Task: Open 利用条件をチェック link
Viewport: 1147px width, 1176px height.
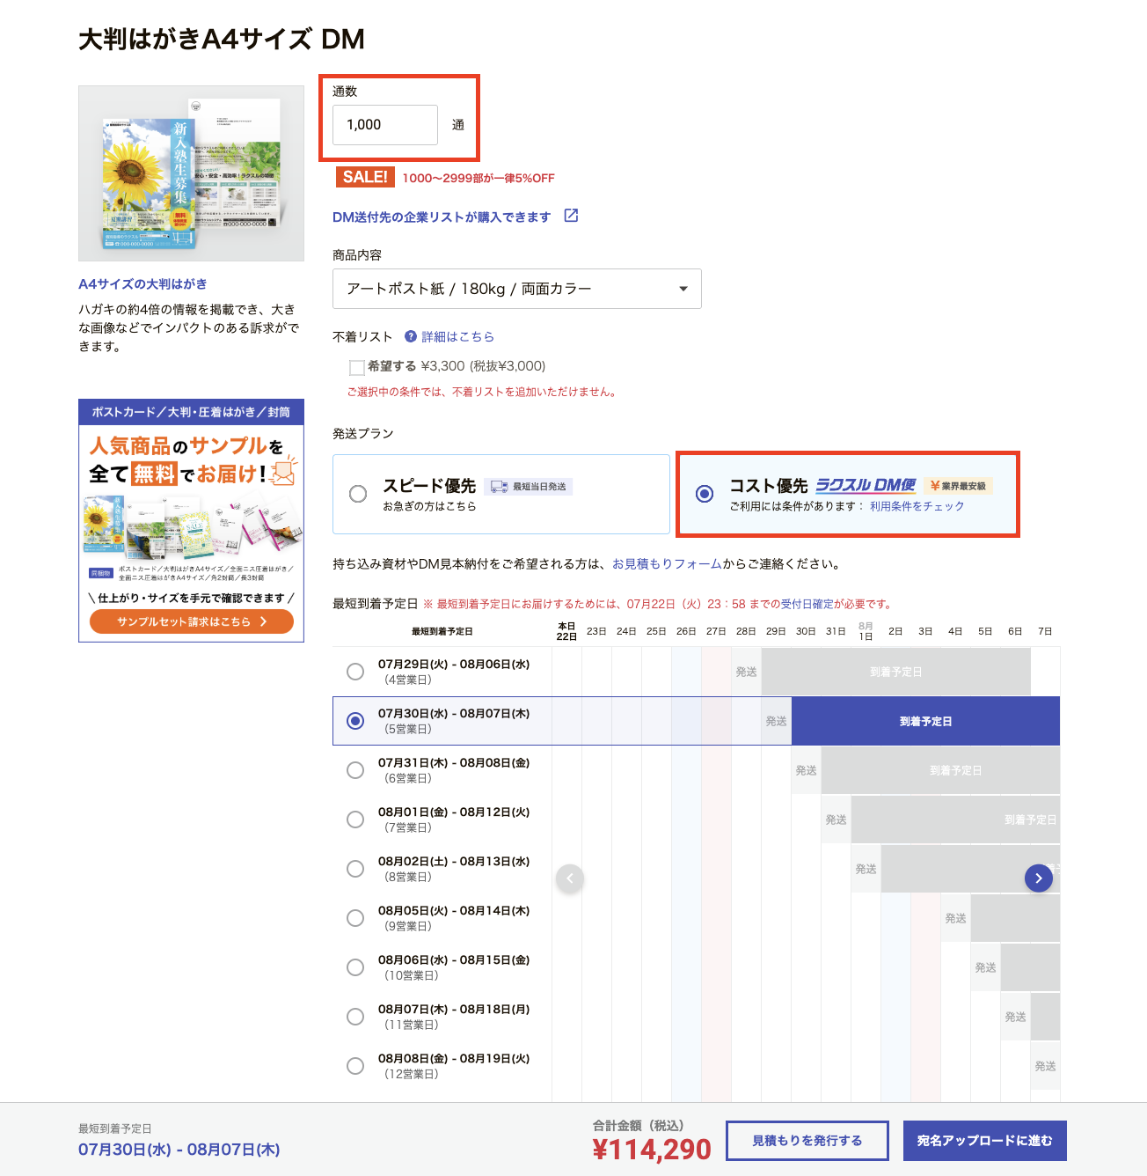Action: (917, 506)
